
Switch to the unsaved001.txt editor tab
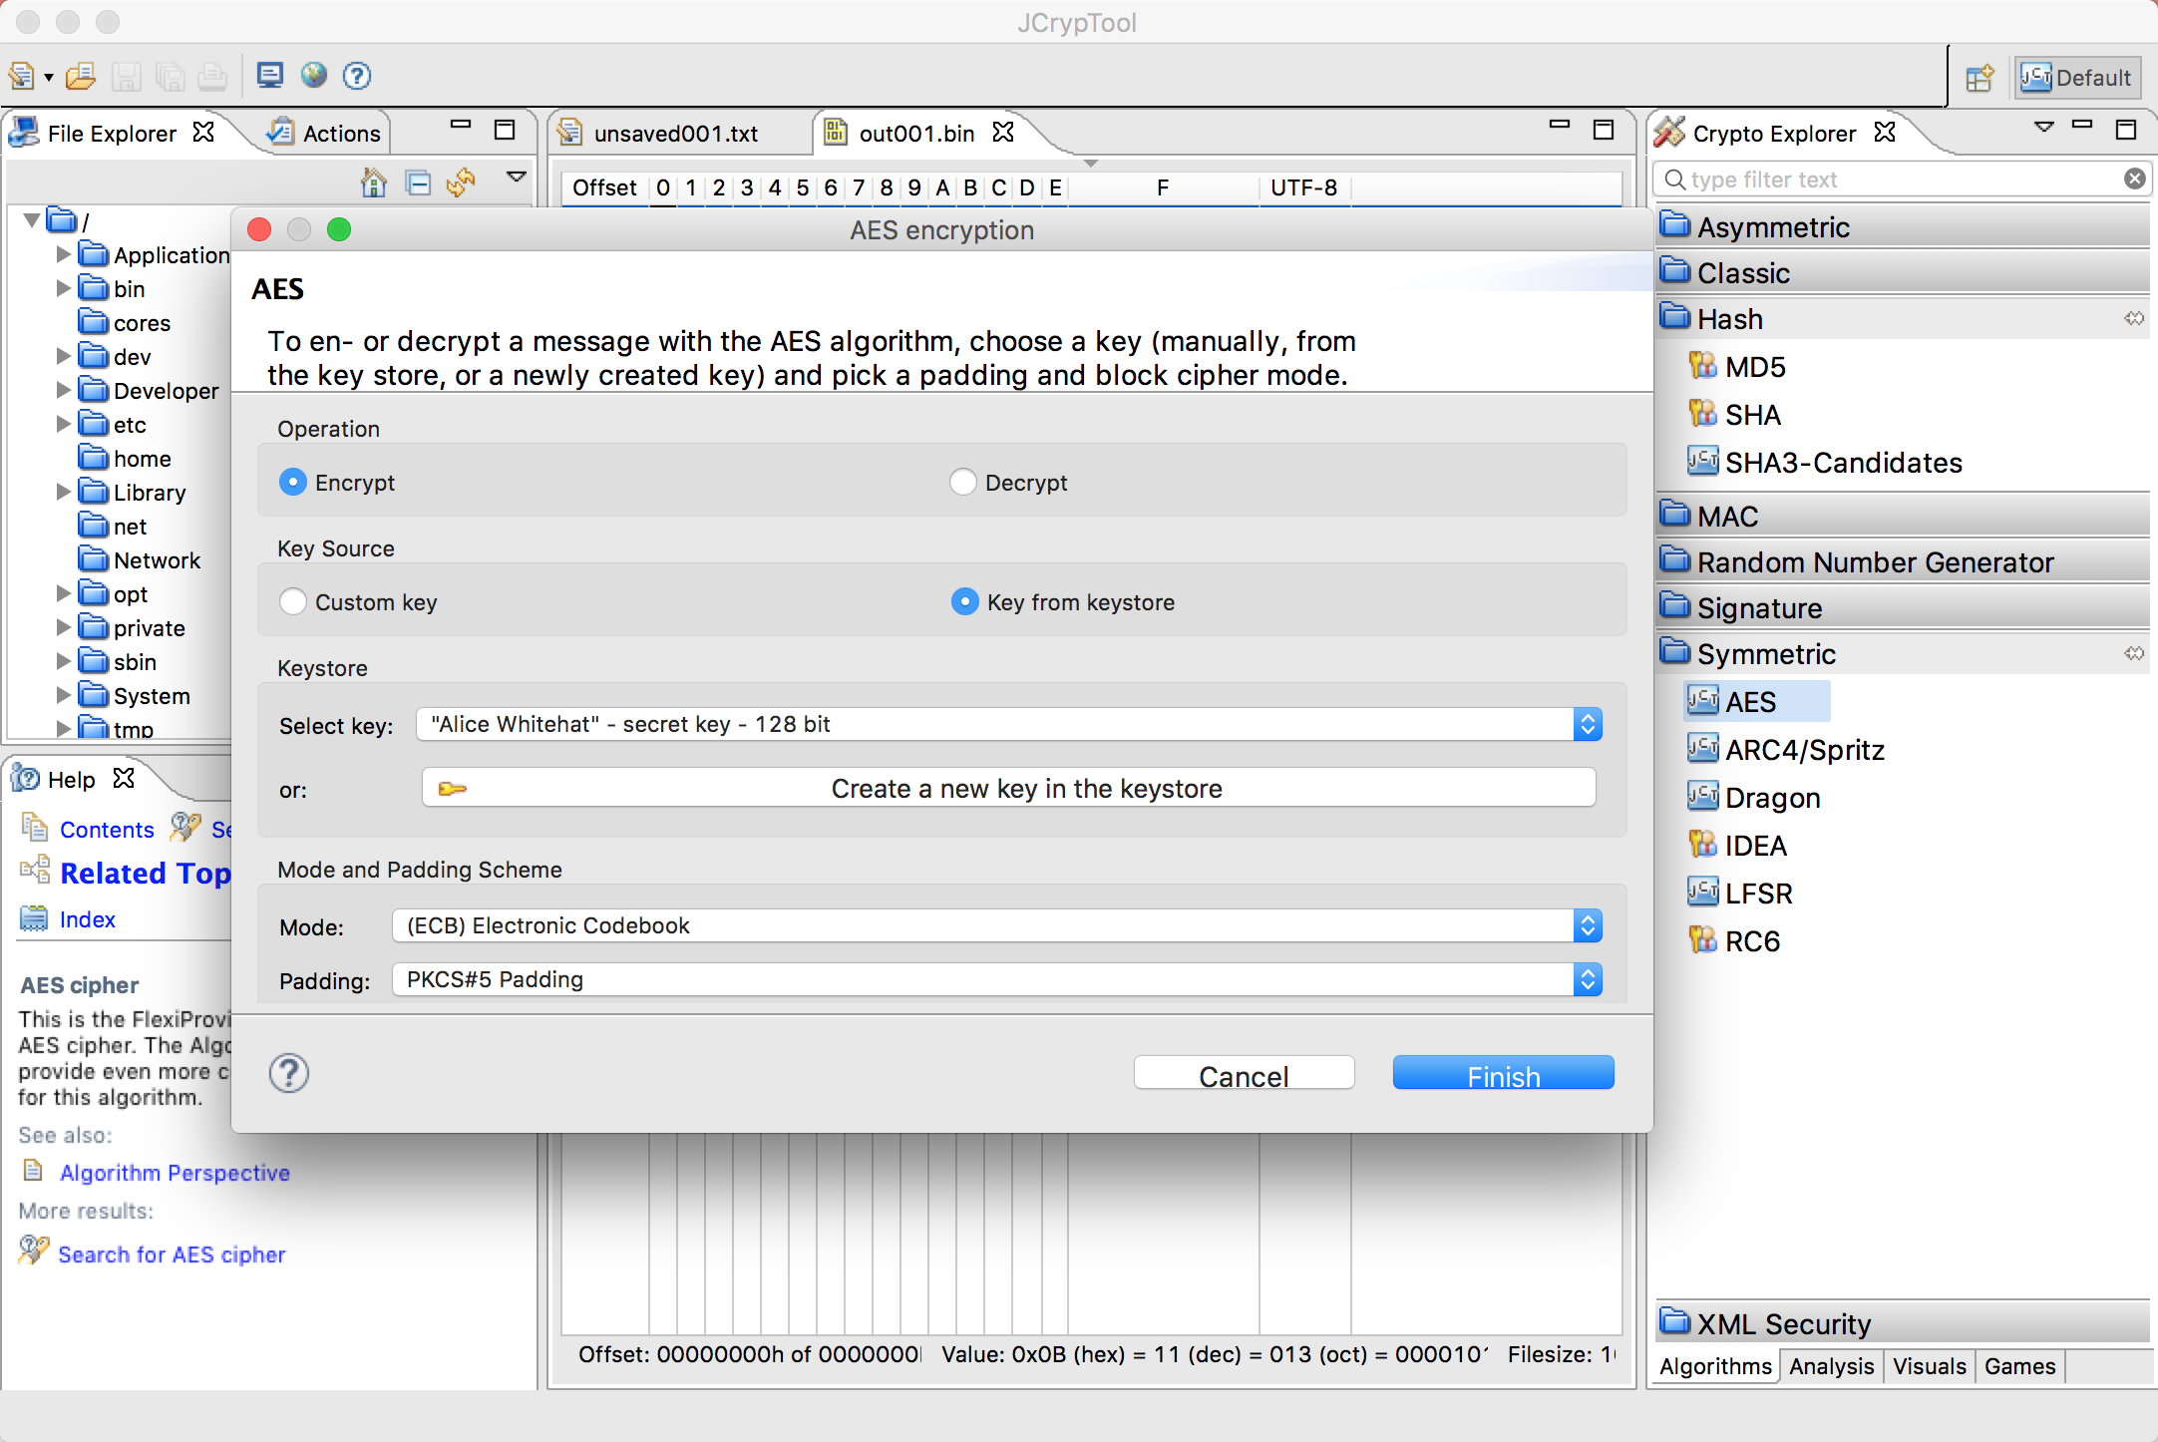point(675,134)
